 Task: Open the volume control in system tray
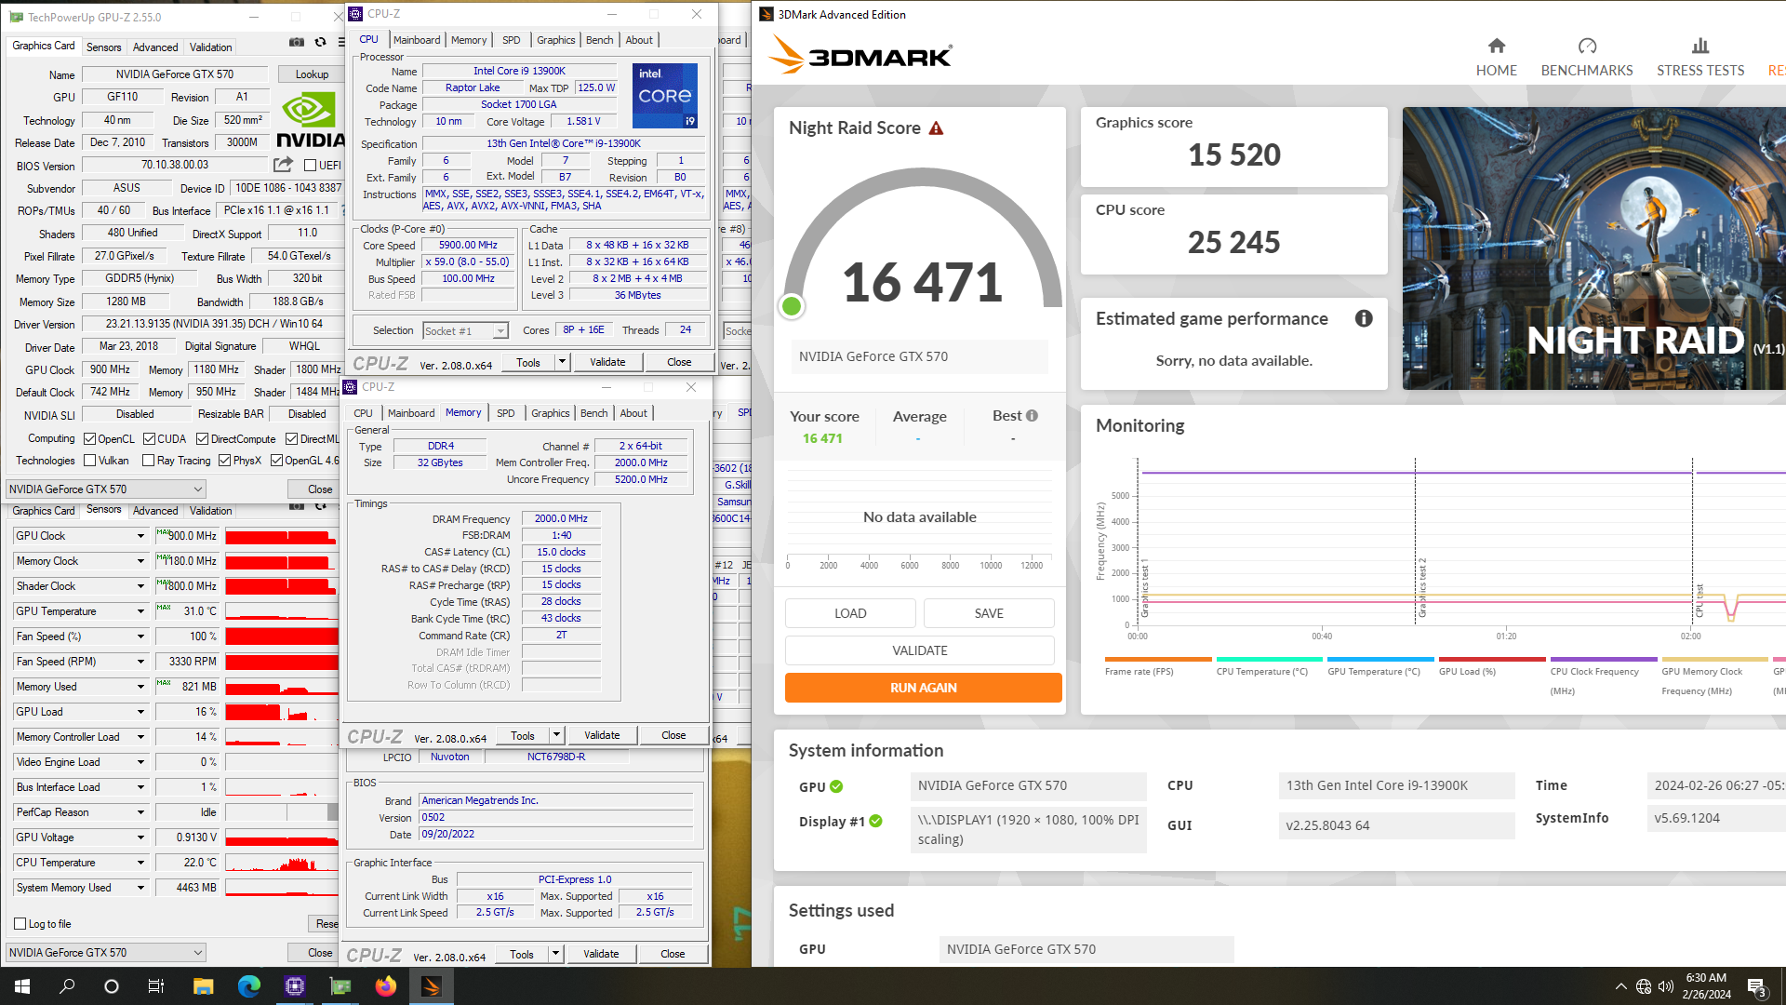point(1665,986)
